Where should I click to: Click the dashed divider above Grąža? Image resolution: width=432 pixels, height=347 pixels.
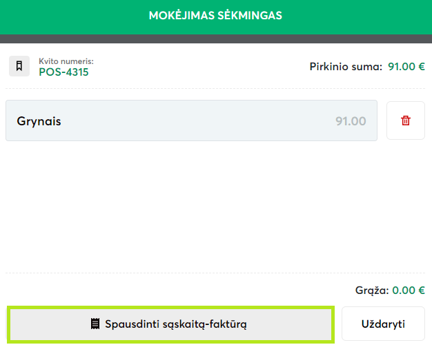[215, 273]
